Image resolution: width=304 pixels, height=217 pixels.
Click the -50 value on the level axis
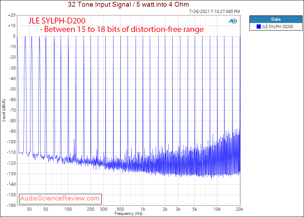pyautogui.click(x=12, y=89)
